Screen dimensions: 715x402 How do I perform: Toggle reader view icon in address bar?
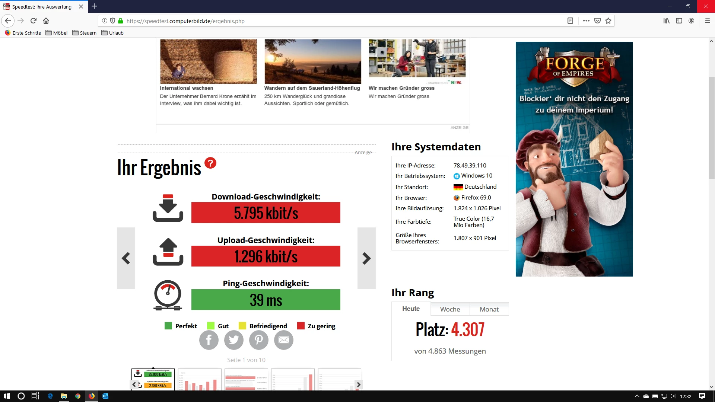[x=570, y=21]
